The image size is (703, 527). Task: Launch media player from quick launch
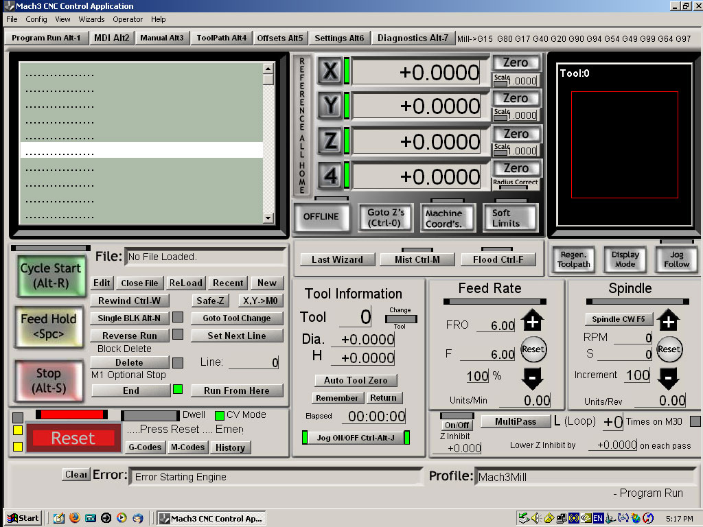(122, 518)
